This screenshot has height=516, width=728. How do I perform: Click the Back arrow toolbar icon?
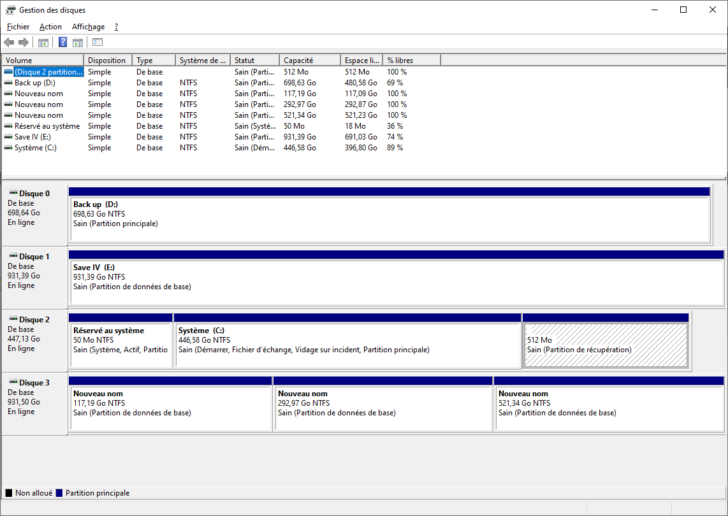pos(9,43)
